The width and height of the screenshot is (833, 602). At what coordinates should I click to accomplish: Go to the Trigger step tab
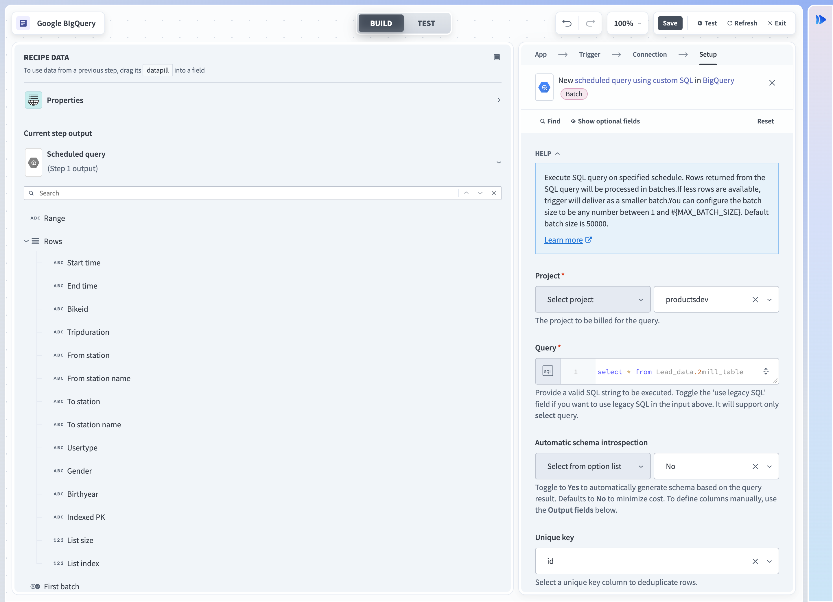click(589, 54)
